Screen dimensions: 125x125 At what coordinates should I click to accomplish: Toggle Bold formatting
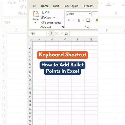tap(69, 20)
